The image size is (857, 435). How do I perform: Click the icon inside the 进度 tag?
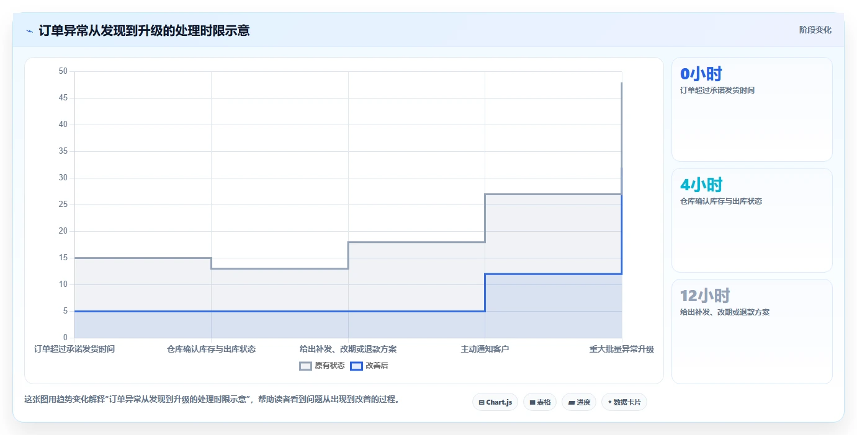571,403
